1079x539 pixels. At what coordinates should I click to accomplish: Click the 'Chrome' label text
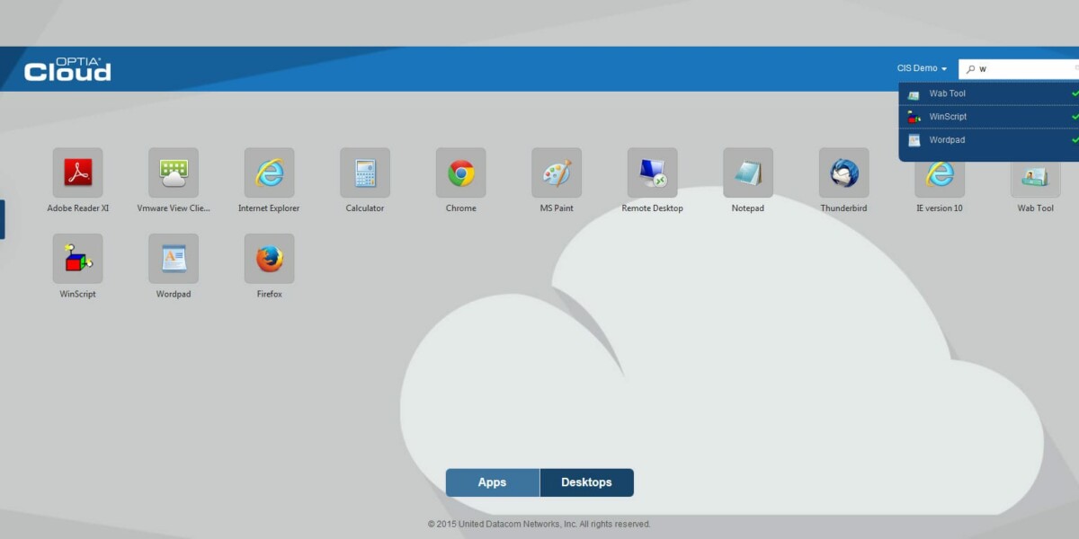(x=461, y=208)
